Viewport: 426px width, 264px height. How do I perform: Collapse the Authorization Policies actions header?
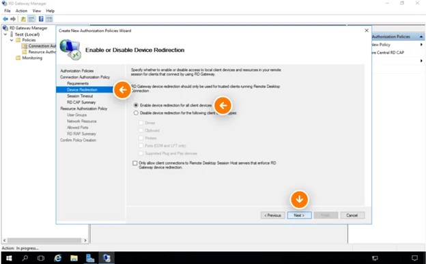421,37
